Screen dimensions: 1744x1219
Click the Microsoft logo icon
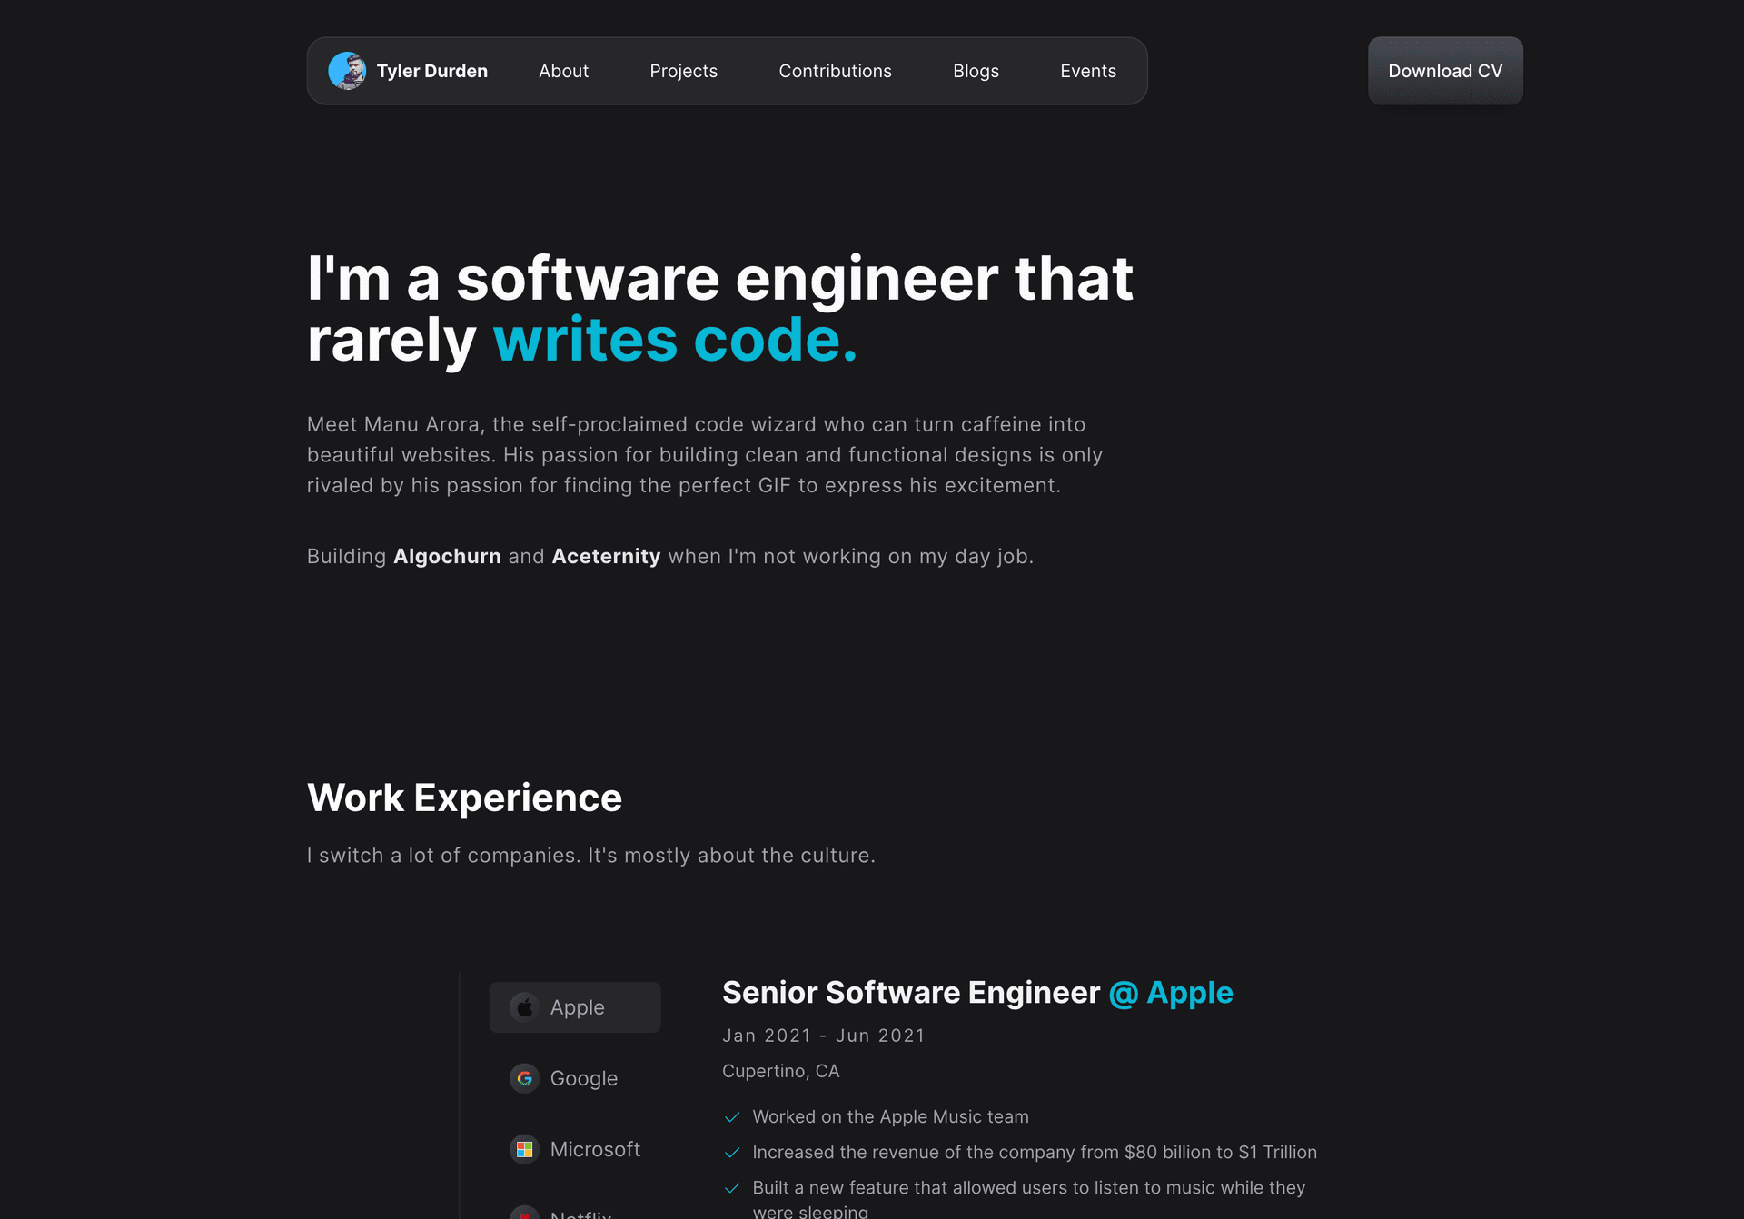click(x=524, y=1149)
